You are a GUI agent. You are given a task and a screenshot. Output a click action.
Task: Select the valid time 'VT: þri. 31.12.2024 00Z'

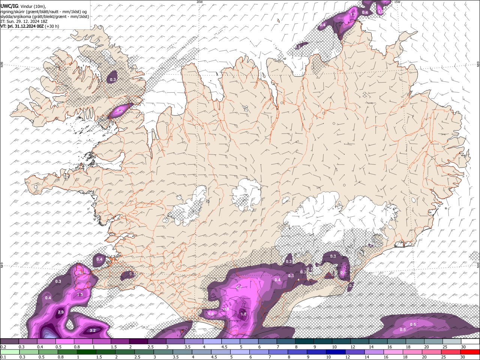[x=22, y=26]
